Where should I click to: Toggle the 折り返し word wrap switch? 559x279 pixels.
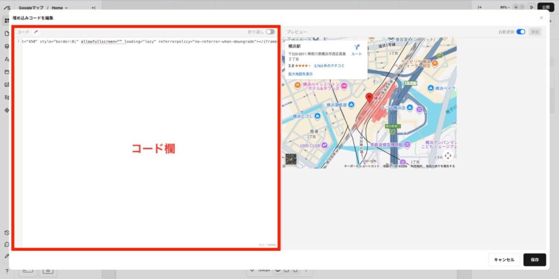pyautogui.click(x=270, y=32)
